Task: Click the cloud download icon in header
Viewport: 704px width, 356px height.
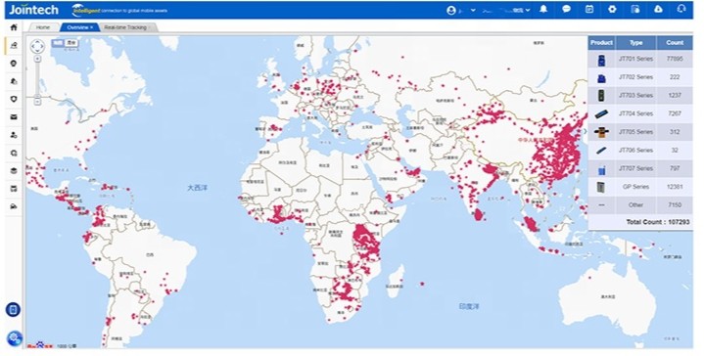Action: 658,9
